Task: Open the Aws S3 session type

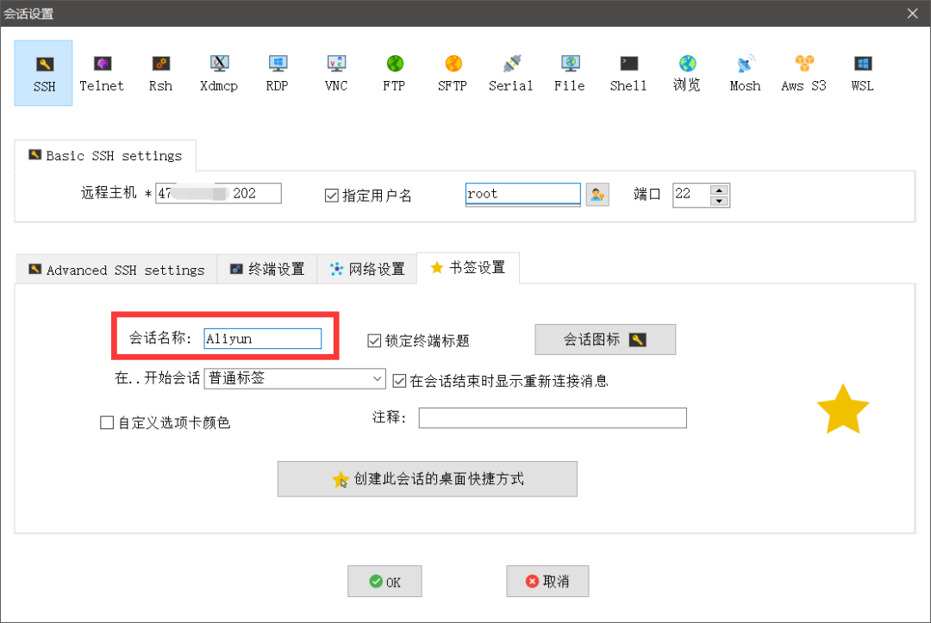Action: [803, 72]
